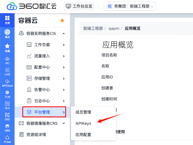193x145 pixels.
Task: Click the 应用概览 page heading
Action: pos(118,45)
